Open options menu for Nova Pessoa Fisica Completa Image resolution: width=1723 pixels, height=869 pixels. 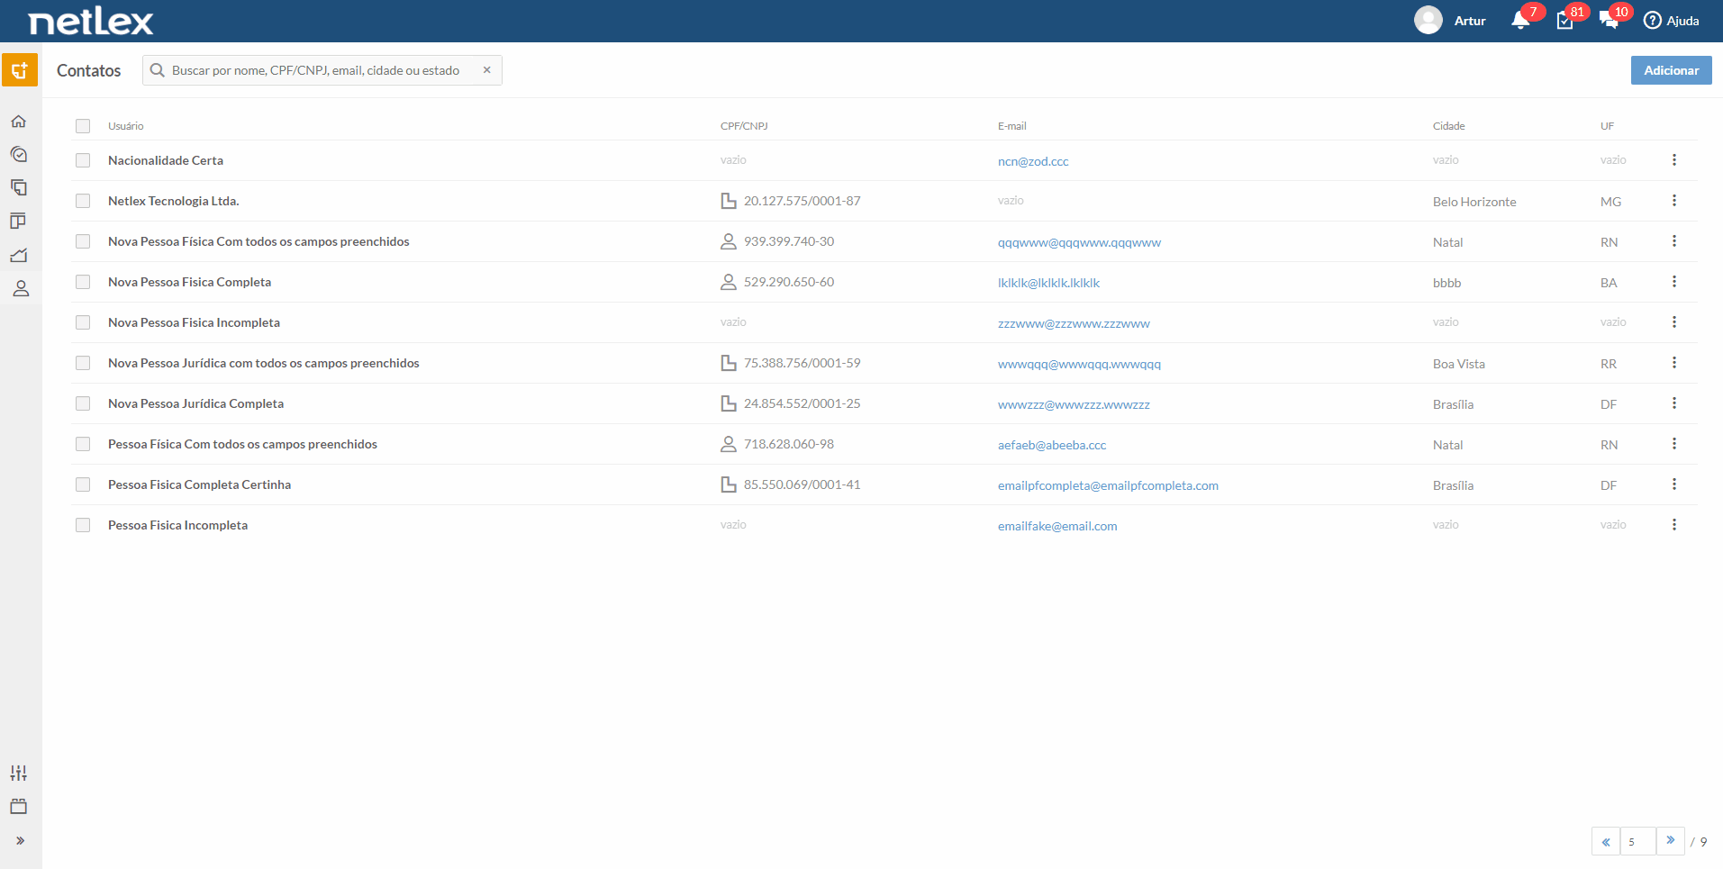[1674, 282]
